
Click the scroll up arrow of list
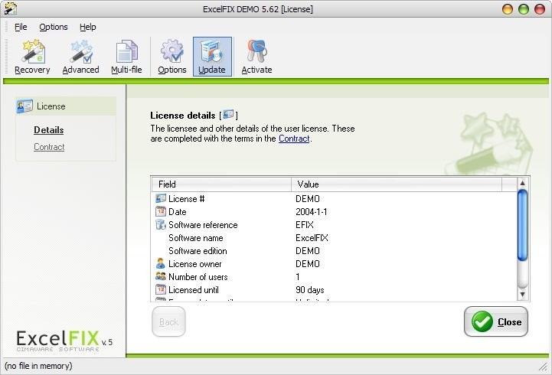pos(523,184)
